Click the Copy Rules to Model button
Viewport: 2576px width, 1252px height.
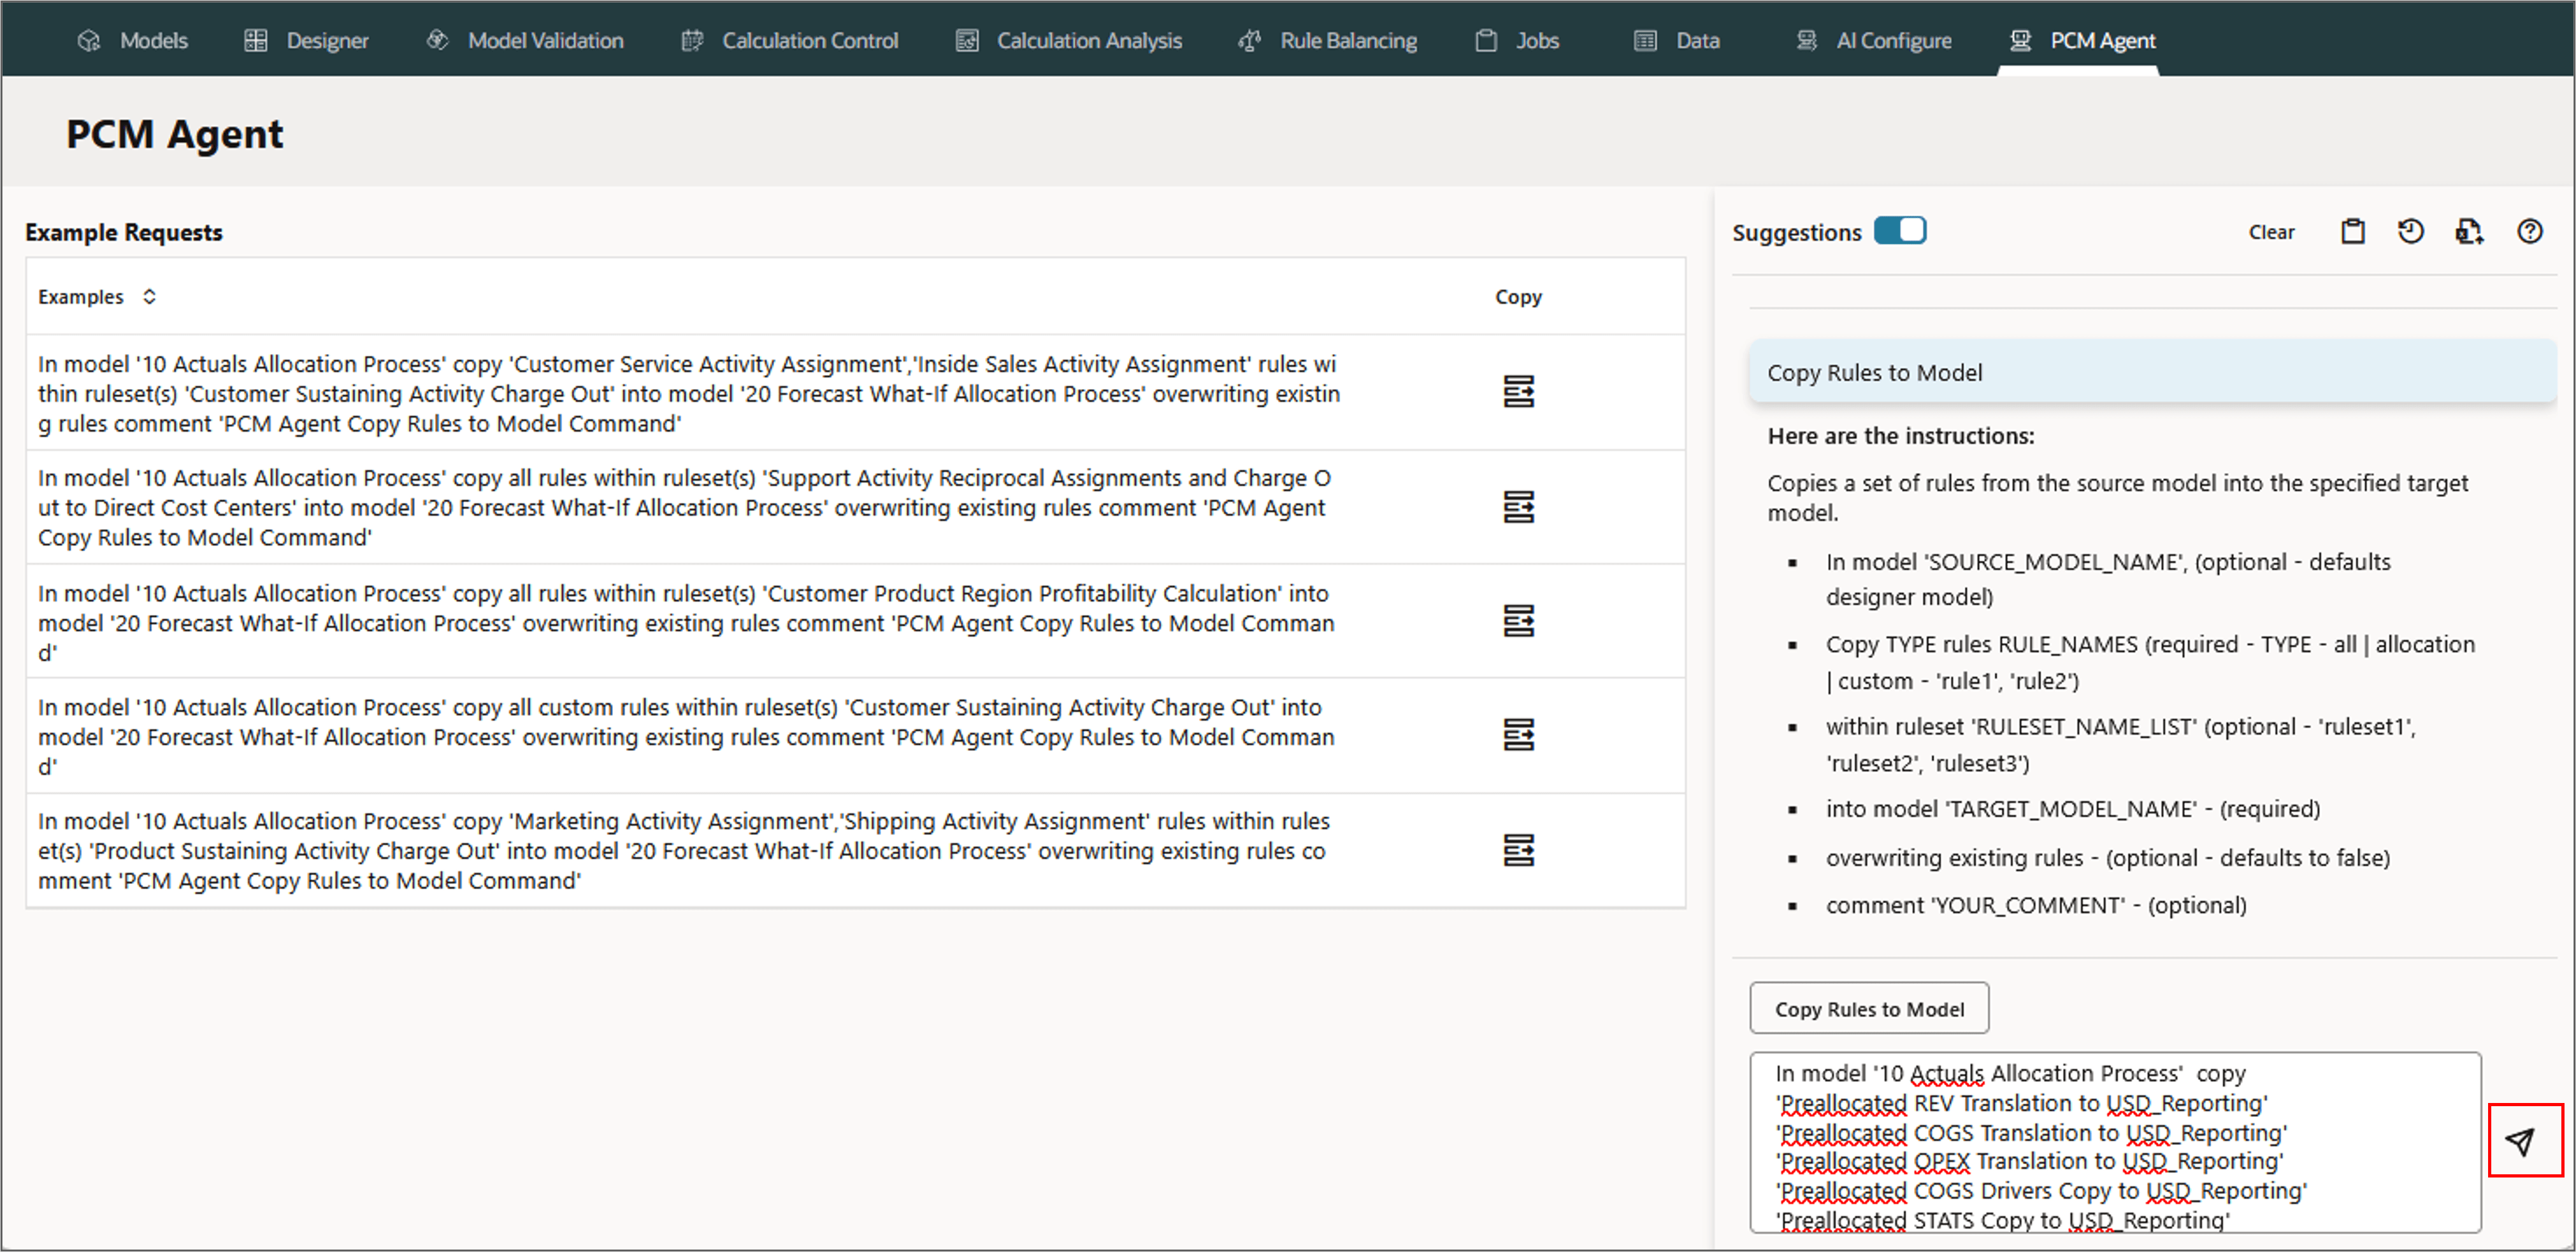point(1868,1008)
